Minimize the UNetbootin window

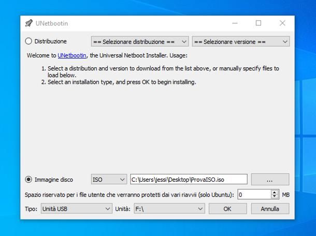point(235,23)
